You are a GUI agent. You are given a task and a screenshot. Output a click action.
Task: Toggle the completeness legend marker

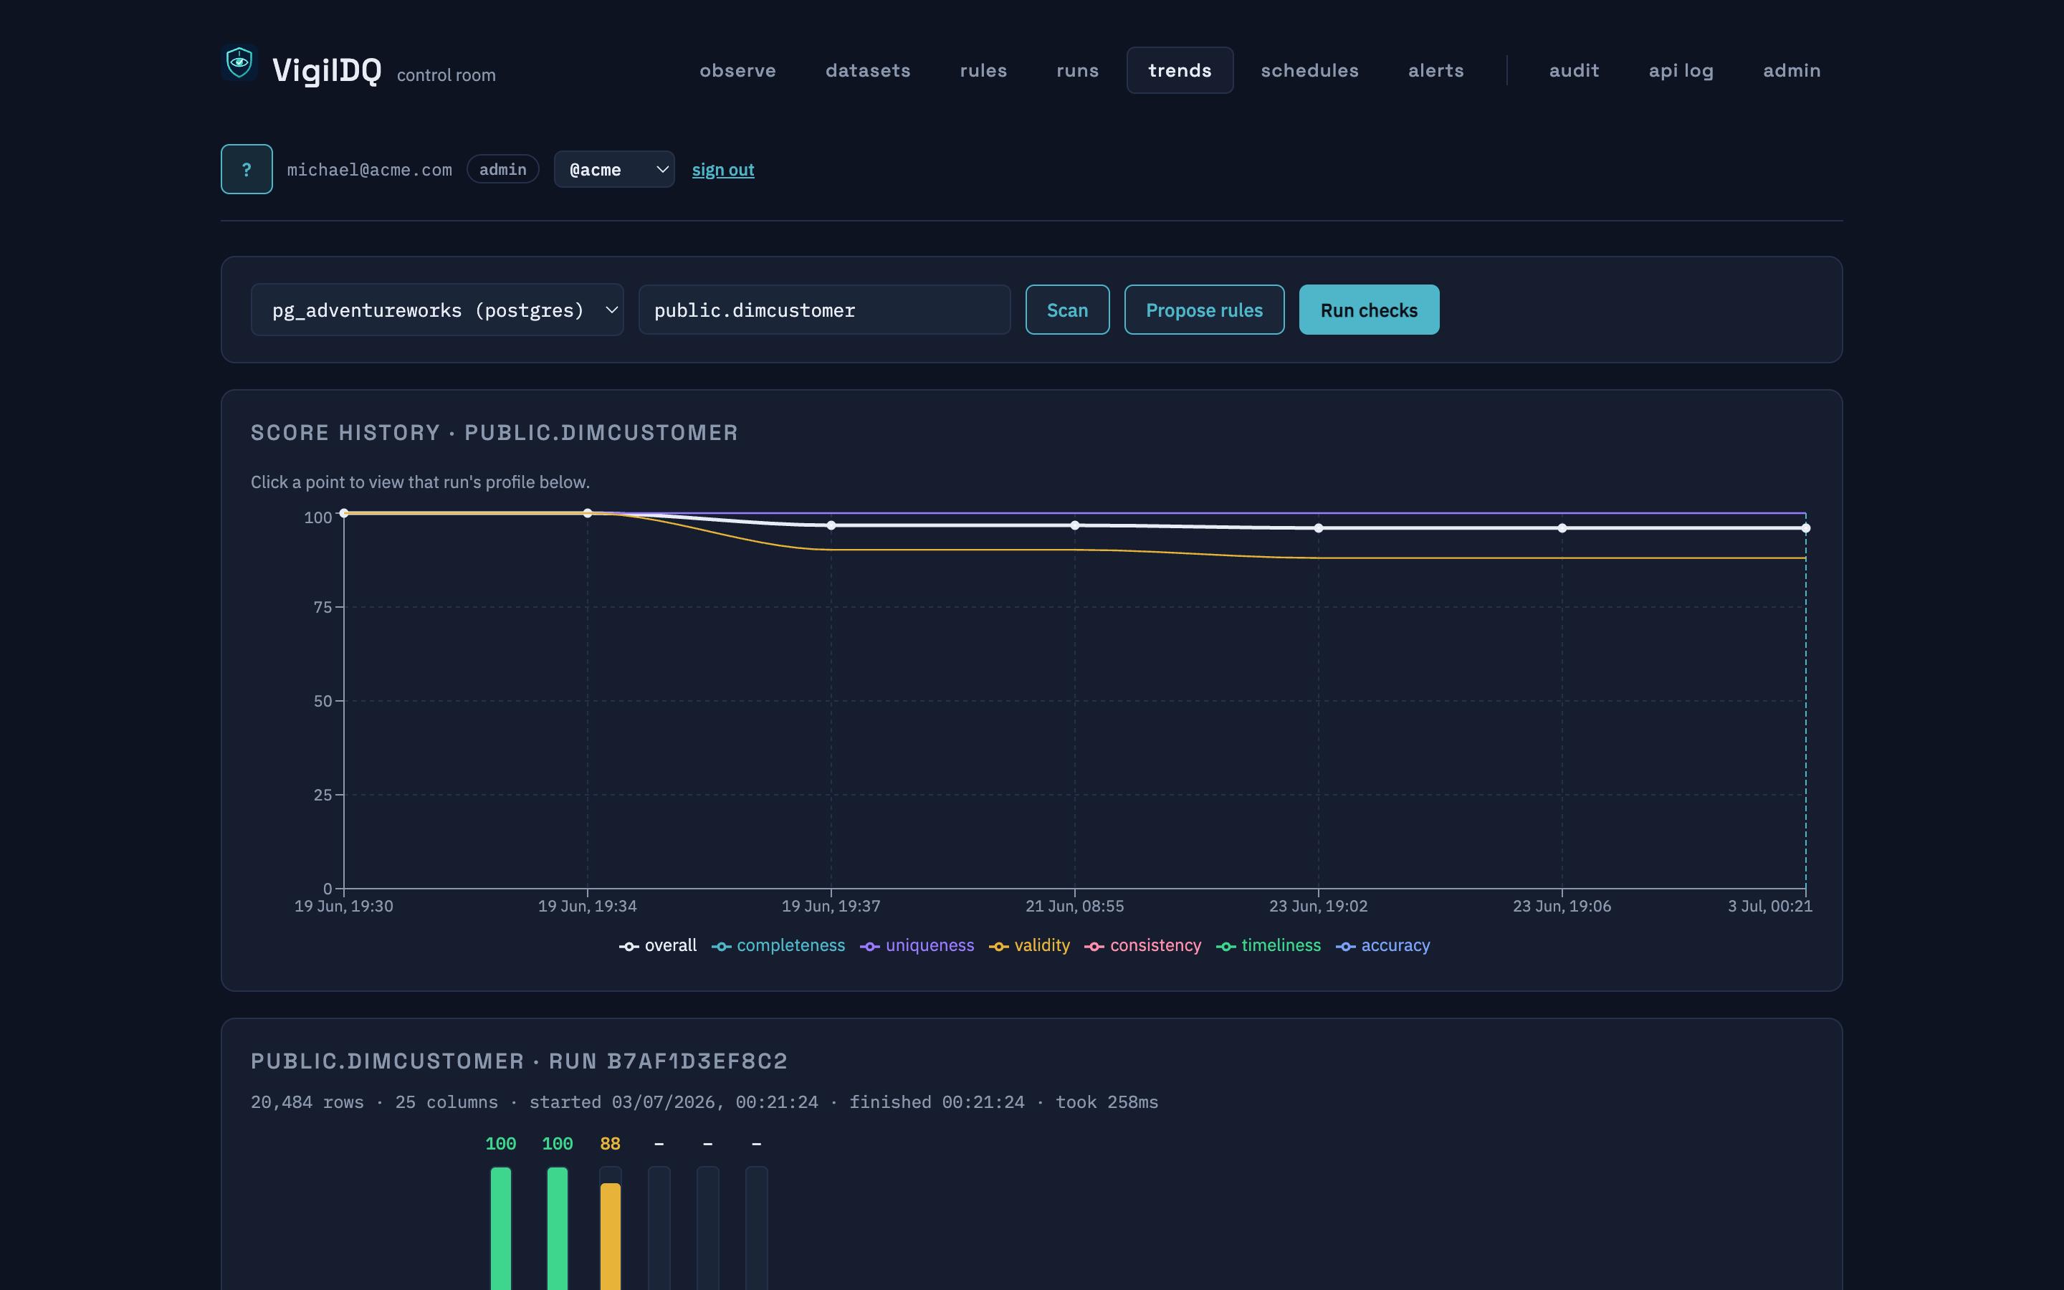(x=721, y=946)
